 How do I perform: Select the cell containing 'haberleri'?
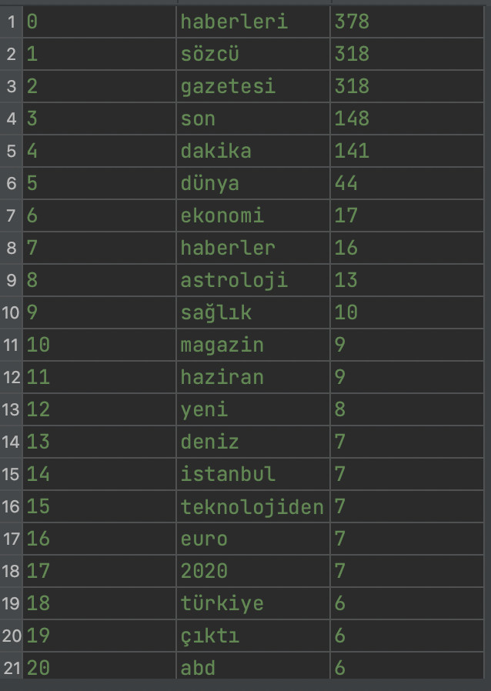pyautogui.click(x=253, y=22)
